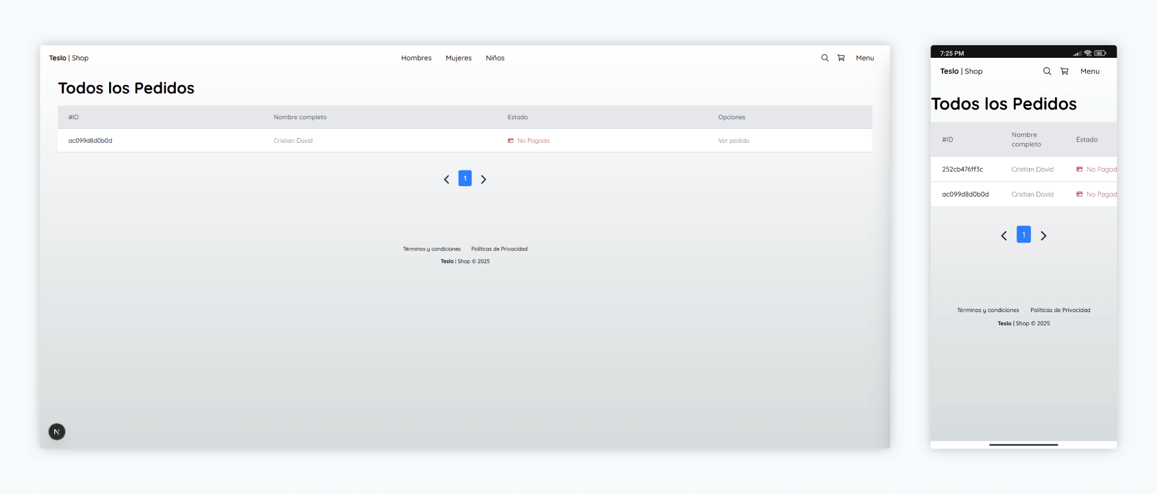Open the Menu in the mobile view

click(1090, 71)
